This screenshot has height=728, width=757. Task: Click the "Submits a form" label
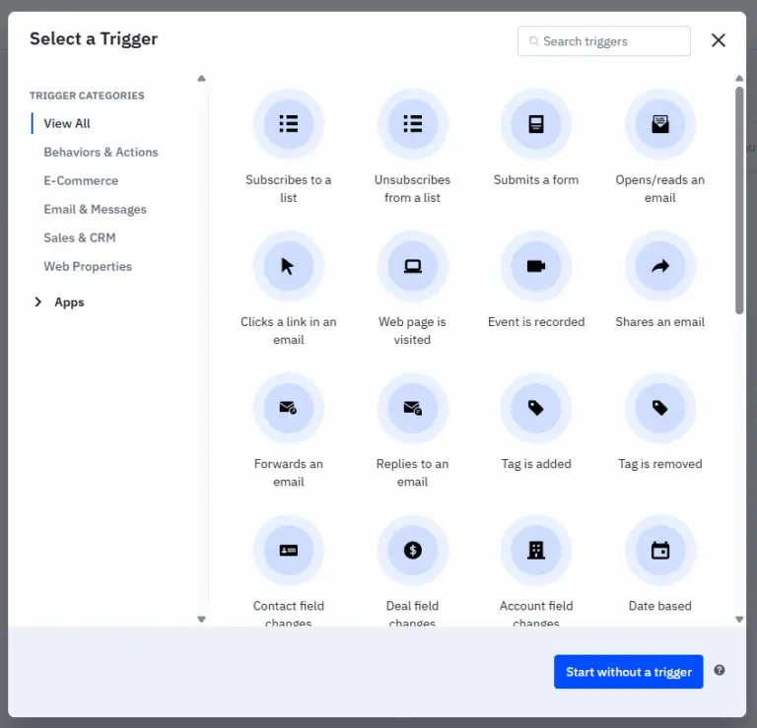(536, 180)
